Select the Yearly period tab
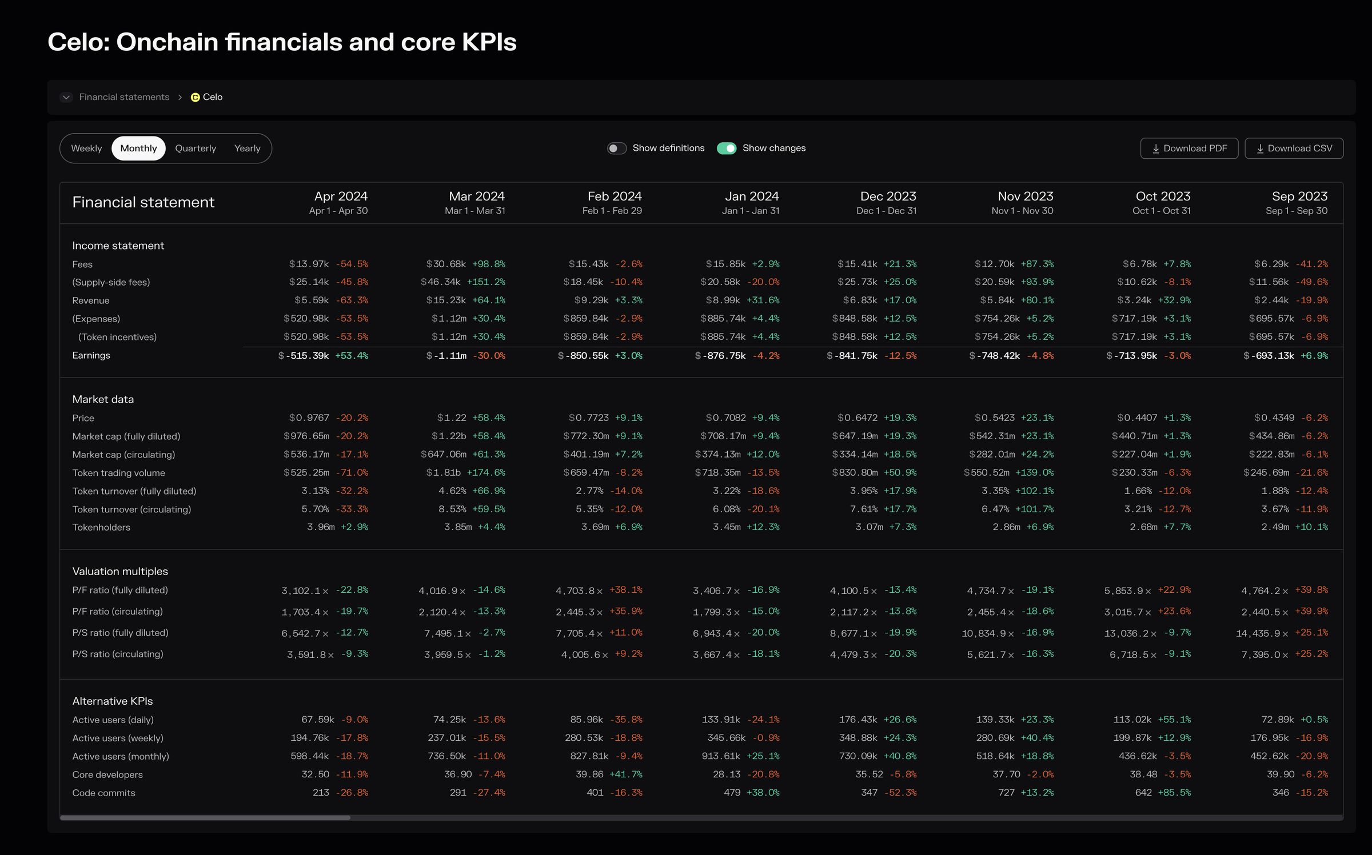This screenshot has width=1372, height=855. coord(247,148)
